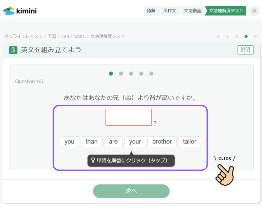Open the 語彙 step tab

(151, 11)
